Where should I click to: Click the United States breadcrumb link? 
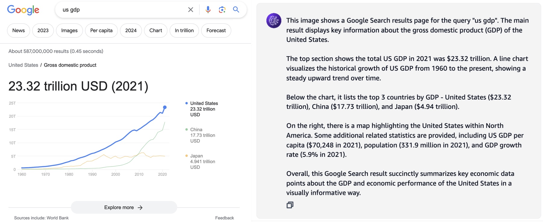point(23,65)
